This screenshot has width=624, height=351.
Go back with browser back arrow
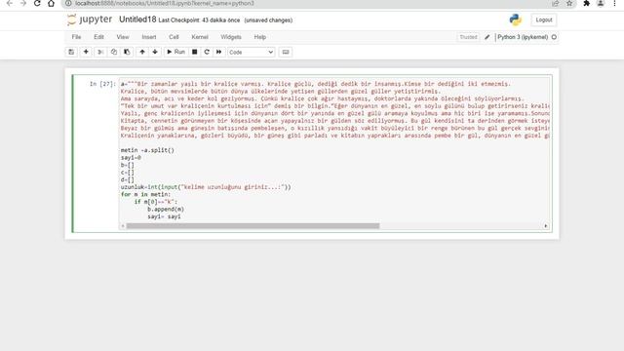[x=10, y=4]
